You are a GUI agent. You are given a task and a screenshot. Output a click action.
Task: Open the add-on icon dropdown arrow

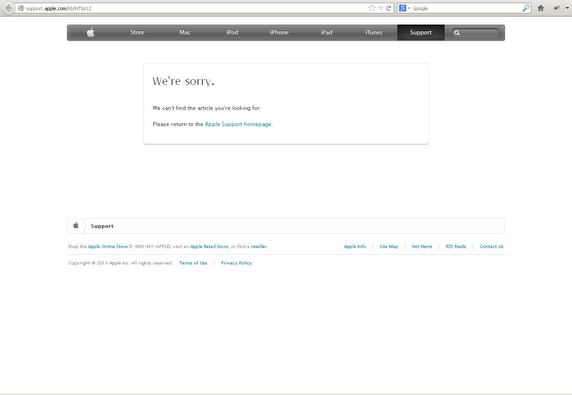click(x=567, y=8)
